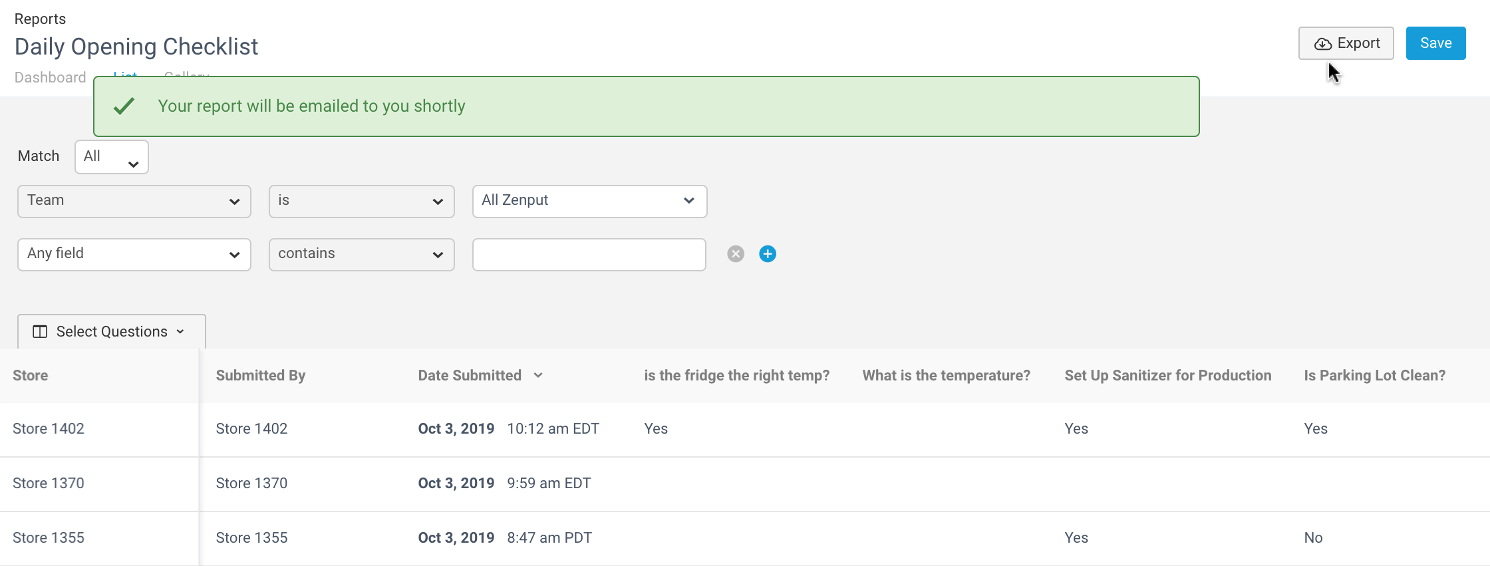Click the Save button
Image resolution: width=1490 pixels, height=566 pixels.
(1435, 43)
